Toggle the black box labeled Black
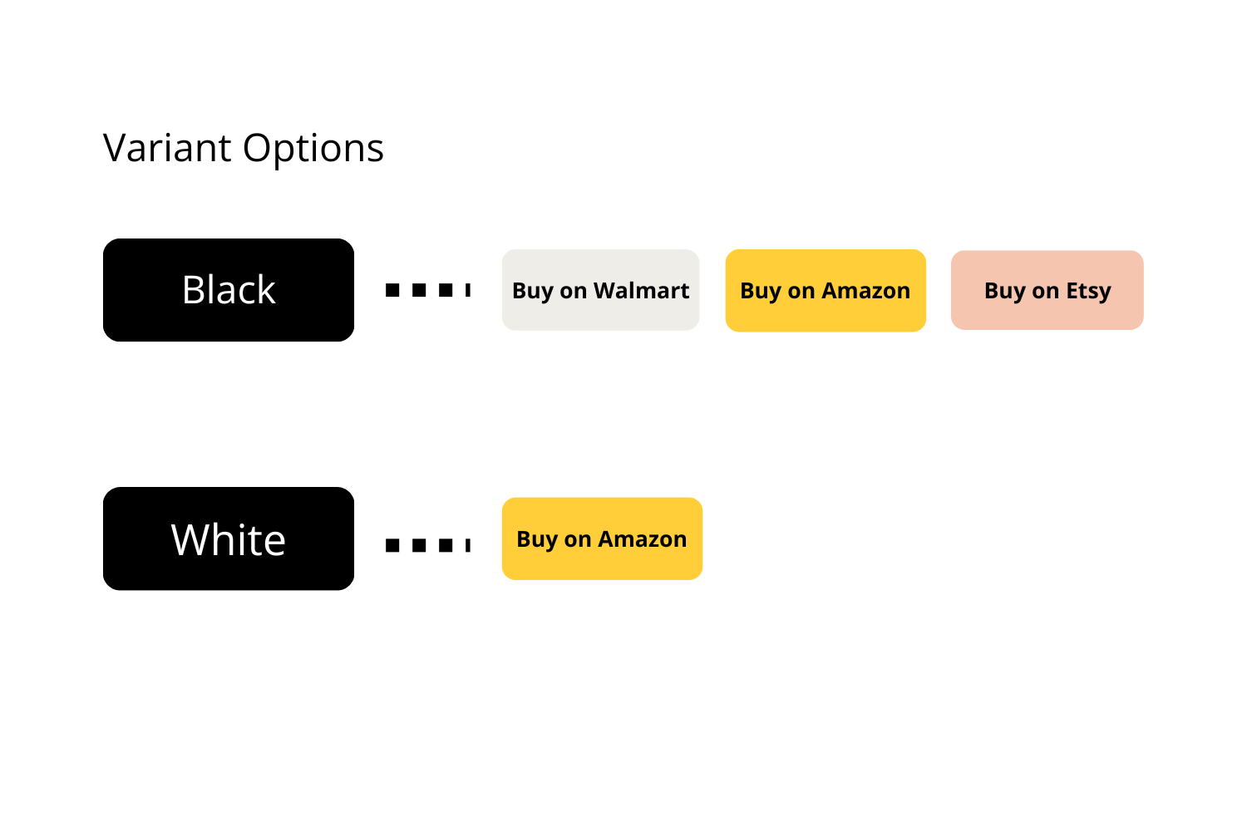The image size is (1247, 831). (229, 290)
